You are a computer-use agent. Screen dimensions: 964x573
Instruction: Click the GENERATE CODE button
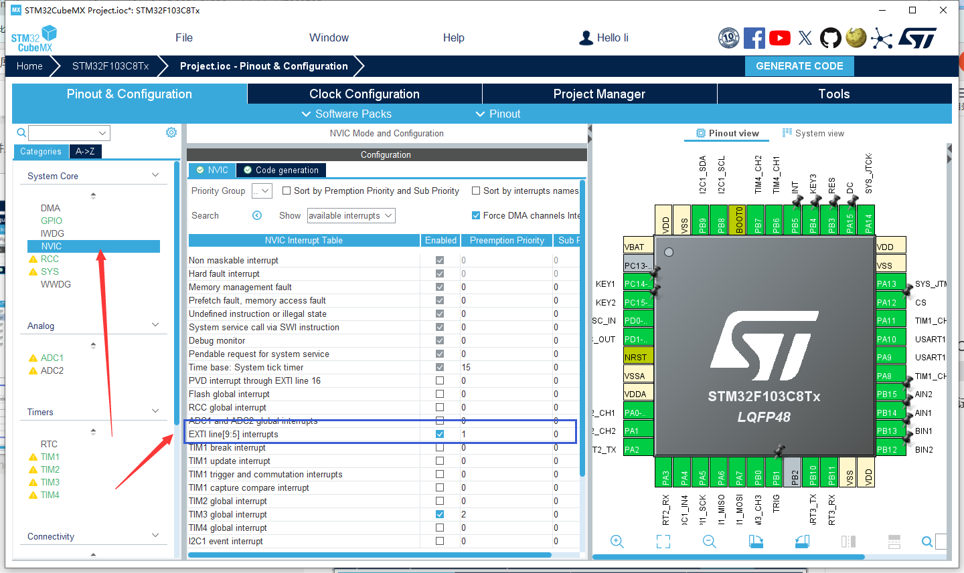click(x=799, y=66)
